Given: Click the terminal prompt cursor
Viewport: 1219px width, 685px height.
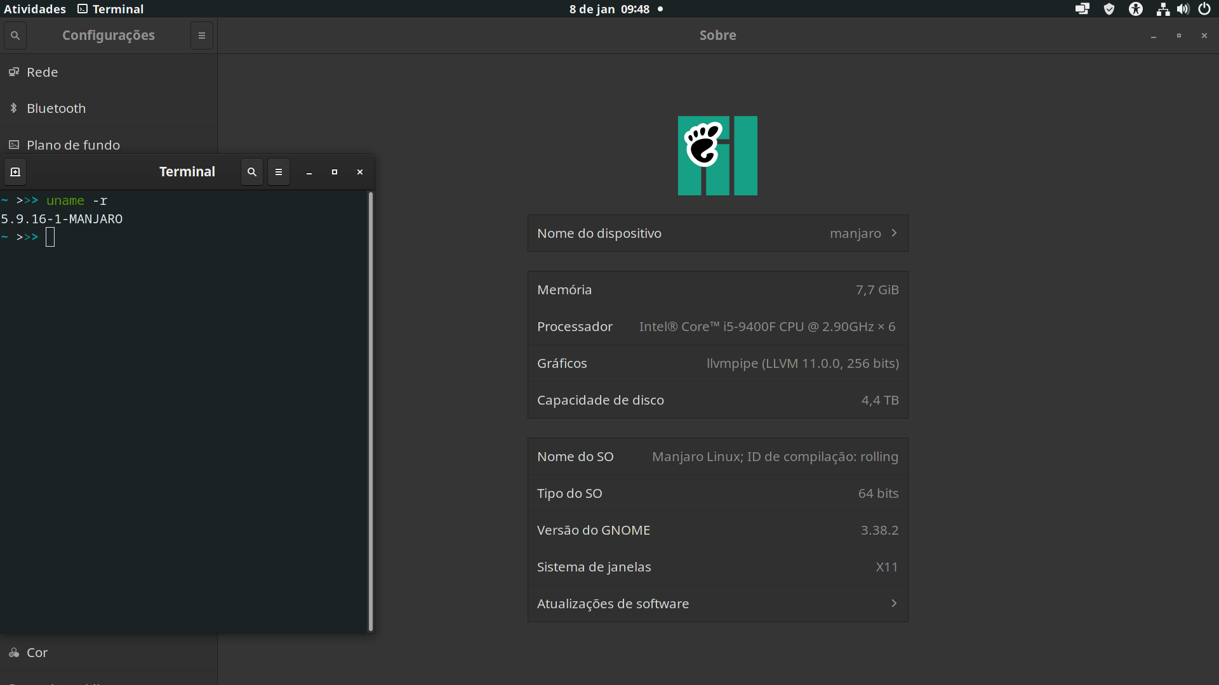Looking at the screenshot, I should pos(50,237).
